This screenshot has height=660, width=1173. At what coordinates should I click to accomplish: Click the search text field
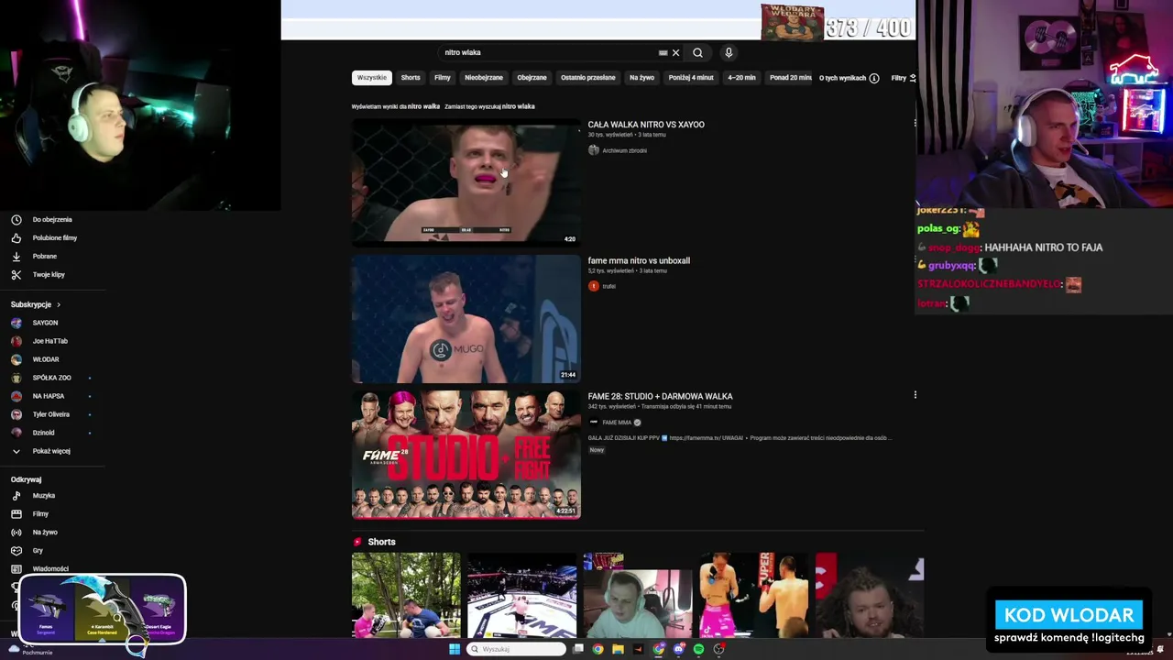click(548, 52)
